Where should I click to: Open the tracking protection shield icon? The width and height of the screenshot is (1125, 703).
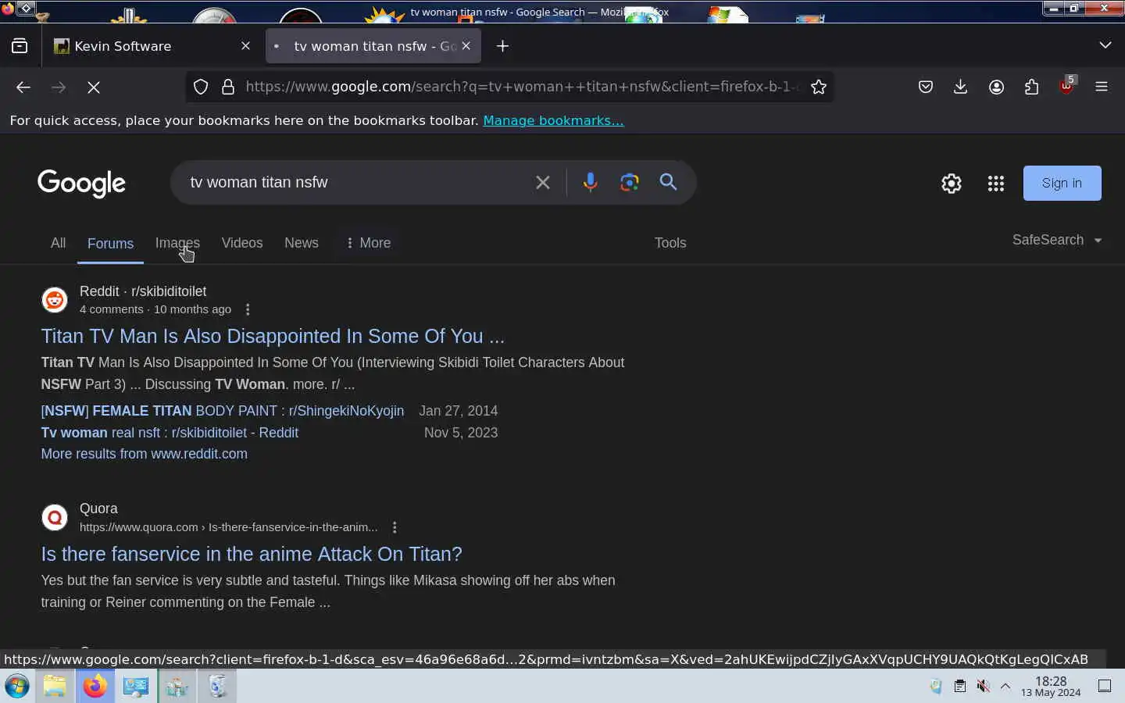tap(201, 87)
